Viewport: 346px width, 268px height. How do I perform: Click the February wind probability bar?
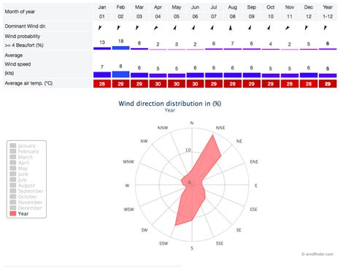click(120, 47)
